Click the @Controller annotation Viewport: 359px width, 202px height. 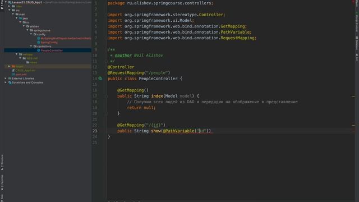point(121,67)
